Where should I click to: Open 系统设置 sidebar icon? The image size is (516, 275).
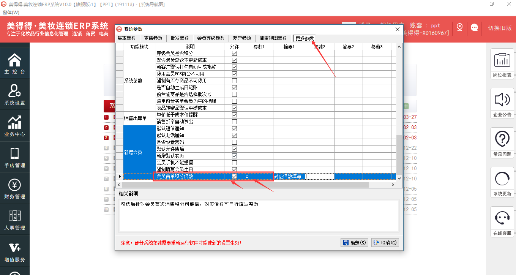point(14,95)
